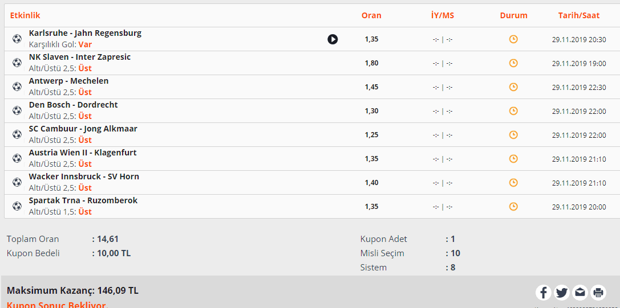The image size is (620, 308).
Task: Click the Tarih/Saat column header
Action: [579, 15]
